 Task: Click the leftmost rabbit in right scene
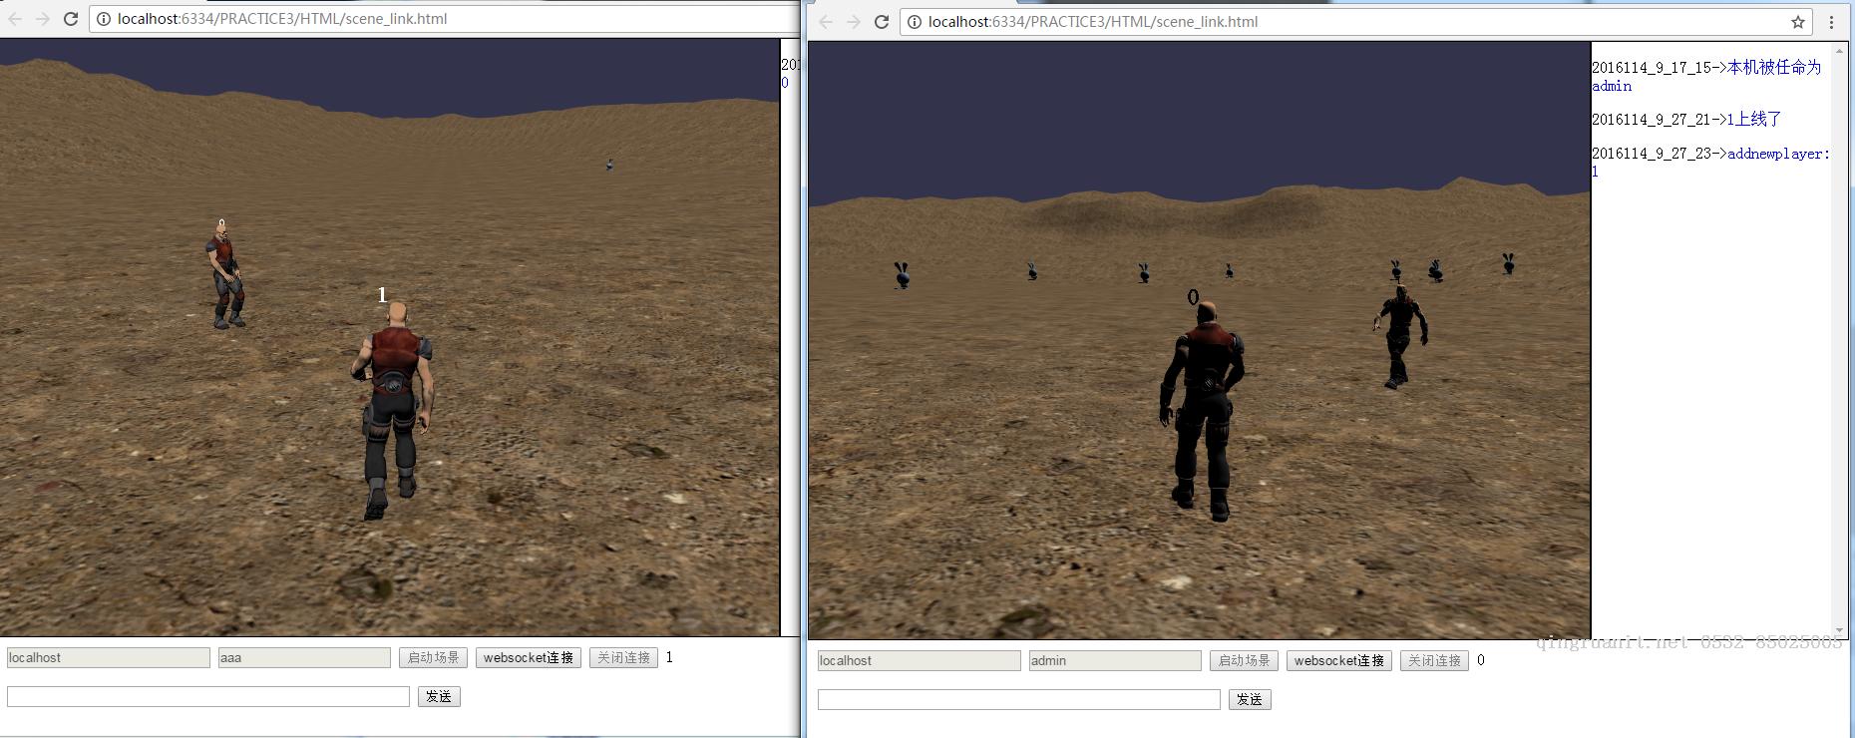(x=902, y=275)
